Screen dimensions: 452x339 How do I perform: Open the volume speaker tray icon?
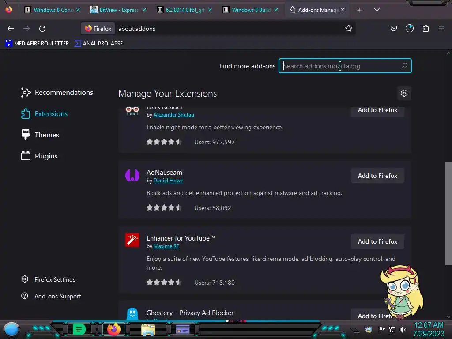403,329
